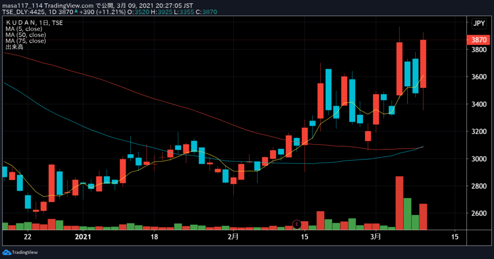Click the TradingView logo icon
This screenshot has width=494, height=259.
7,252
